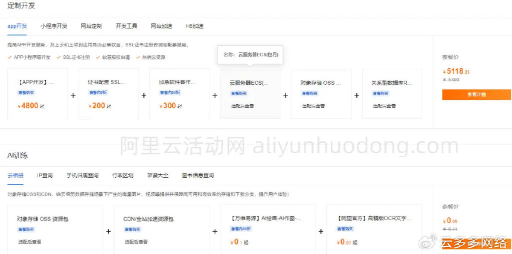Image resolution: width=512 pixels, height=254 pixels.
Task: Open the 对象存储 OSS 资源包 card title
Action: pyautogui.click(x=43, y=219)
